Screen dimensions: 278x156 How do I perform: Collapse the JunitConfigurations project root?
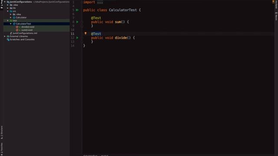point(5,2)
